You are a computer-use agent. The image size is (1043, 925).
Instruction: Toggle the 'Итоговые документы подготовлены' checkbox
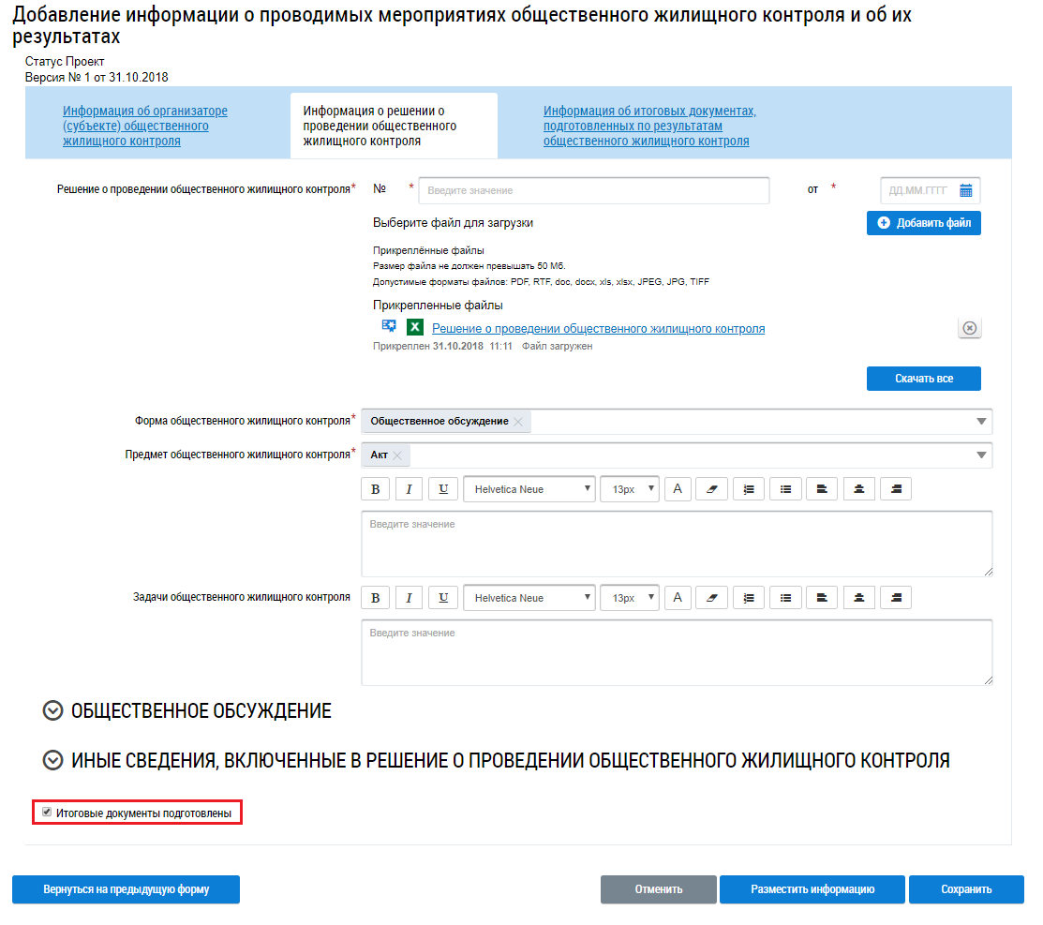click(x=47, y=813)
